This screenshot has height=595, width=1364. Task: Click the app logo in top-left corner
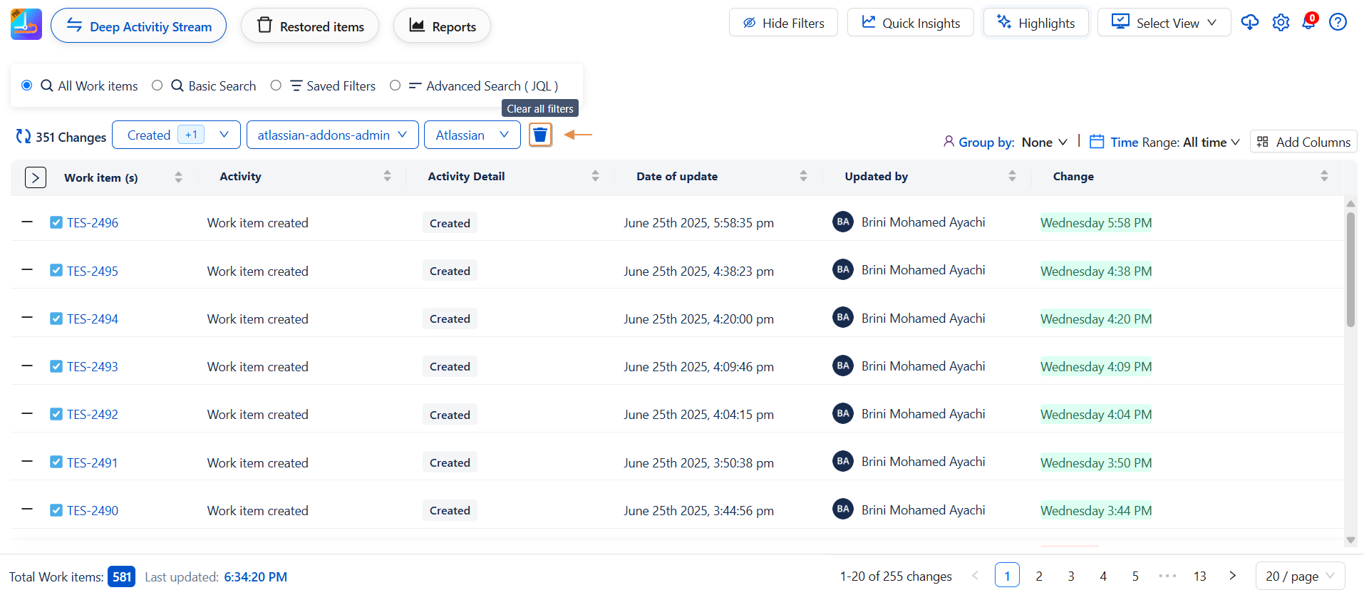click(26, 25)
